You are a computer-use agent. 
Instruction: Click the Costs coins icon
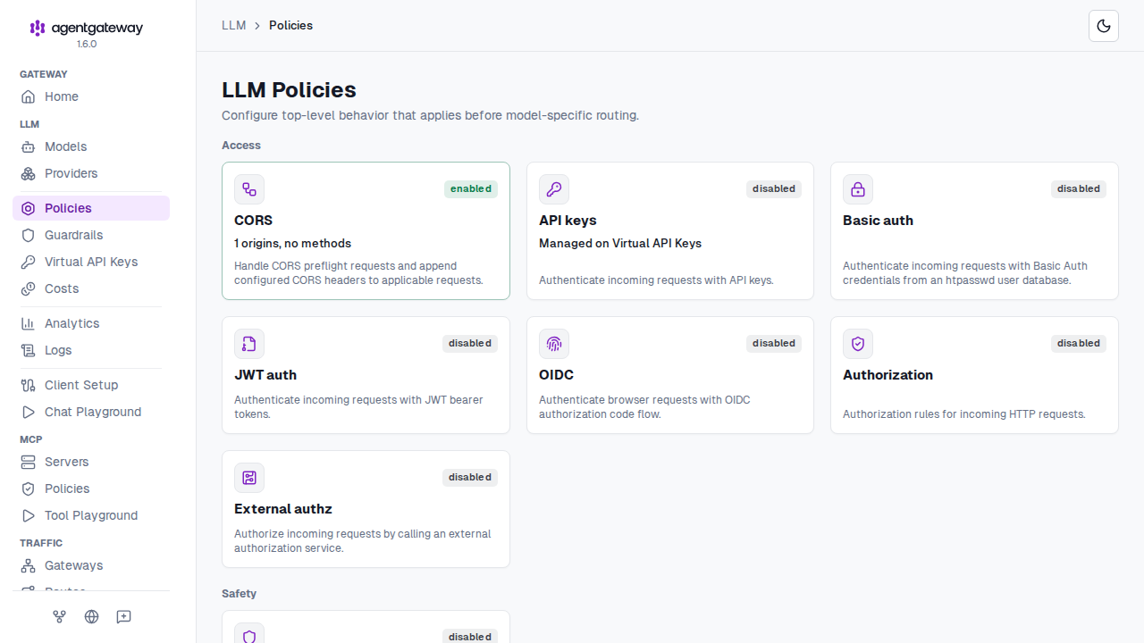(29, 288)
